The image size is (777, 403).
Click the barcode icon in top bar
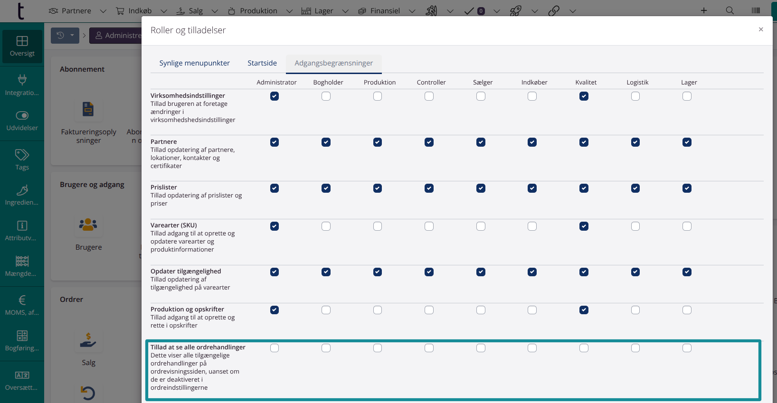click(756, 10)
